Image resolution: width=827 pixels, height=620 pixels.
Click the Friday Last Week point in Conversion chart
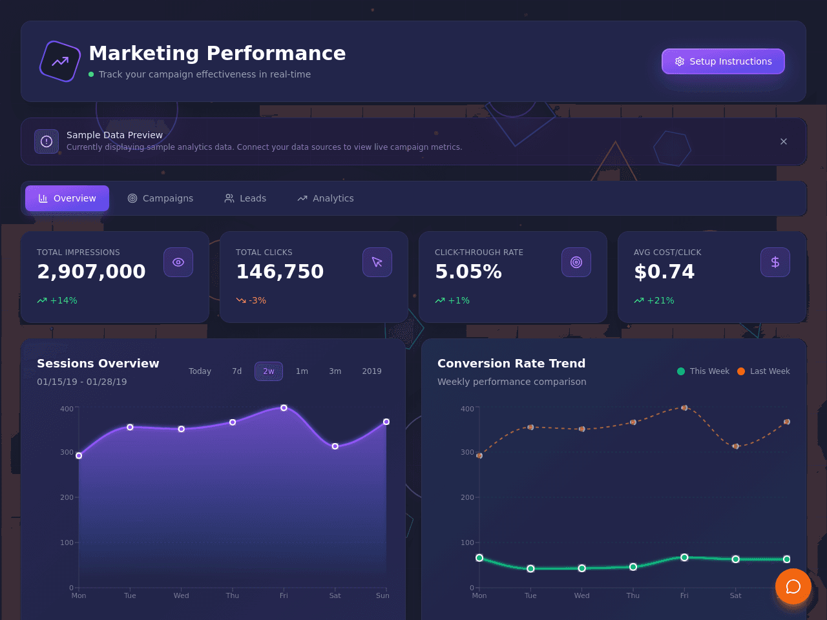(684, 408)
